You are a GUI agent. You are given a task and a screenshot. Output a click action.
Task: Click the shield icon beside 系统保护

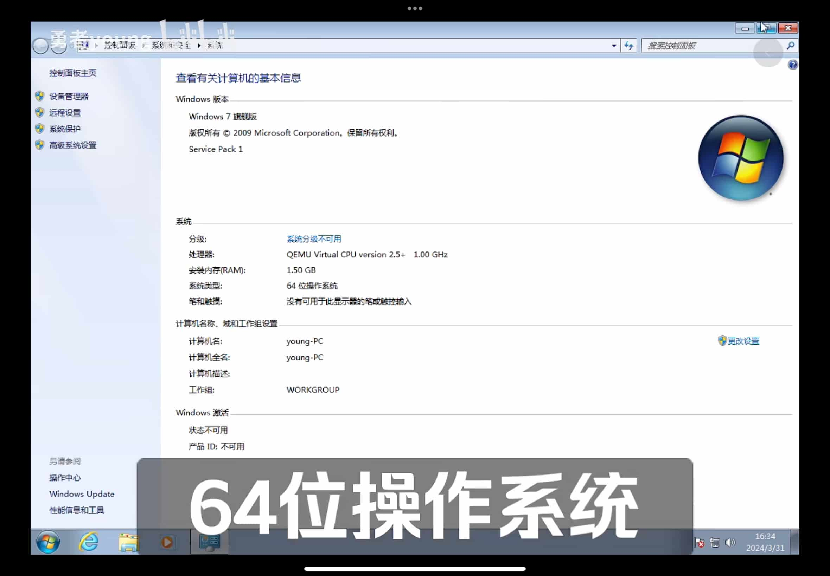(x=40, y=129)
